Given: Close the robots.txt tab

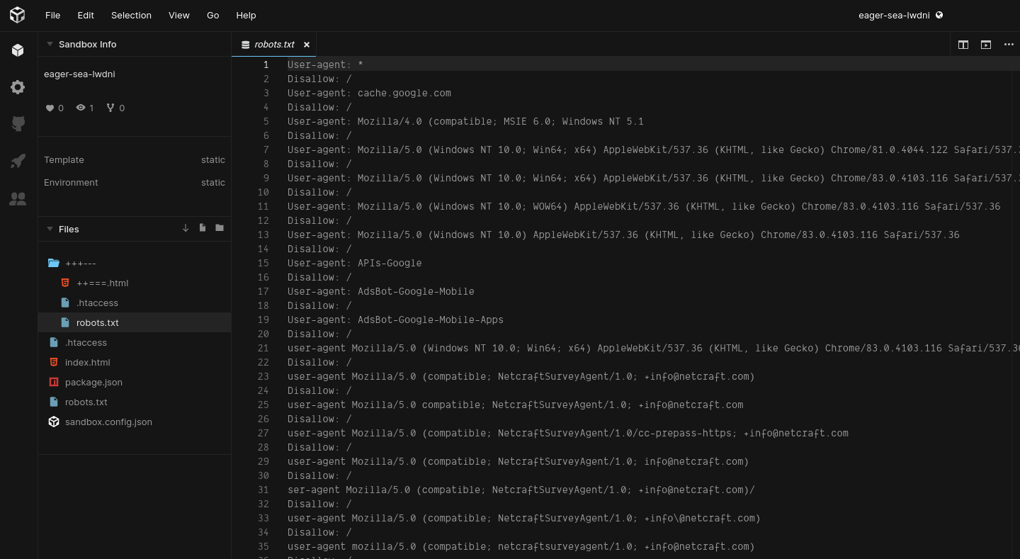Looking at the screenshot, I should click(307, 45).
